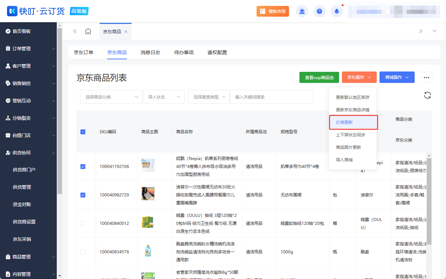Image resolution: width=446 pixels, height=279 pixels.
Task: Click the product table vertical scrollbar
Action: 429,201
